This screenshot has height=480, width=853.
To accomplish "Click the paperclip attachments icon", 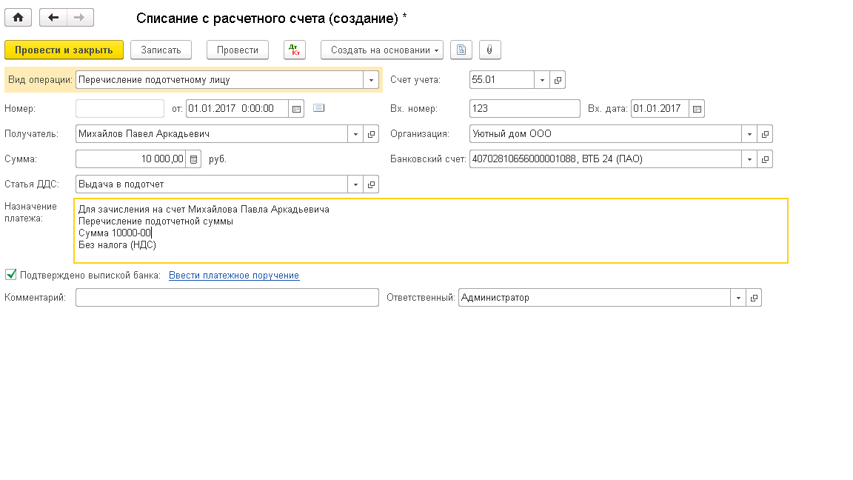I will [x=489, y=50].
